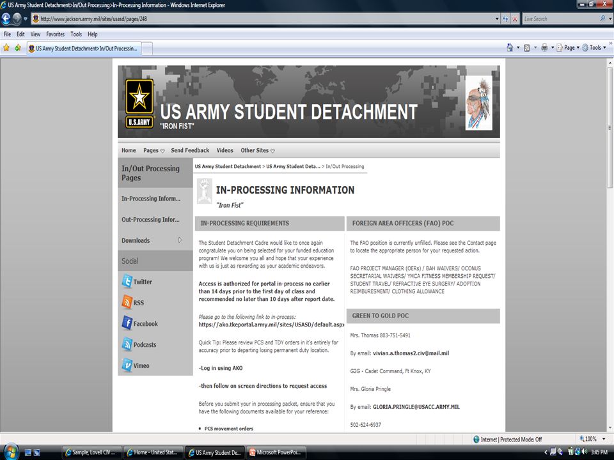The width and height of the screenshot is (614, 460).
Task: Switch to Microsoft PowerPoint taskbar window
Action: coord(276,452)
